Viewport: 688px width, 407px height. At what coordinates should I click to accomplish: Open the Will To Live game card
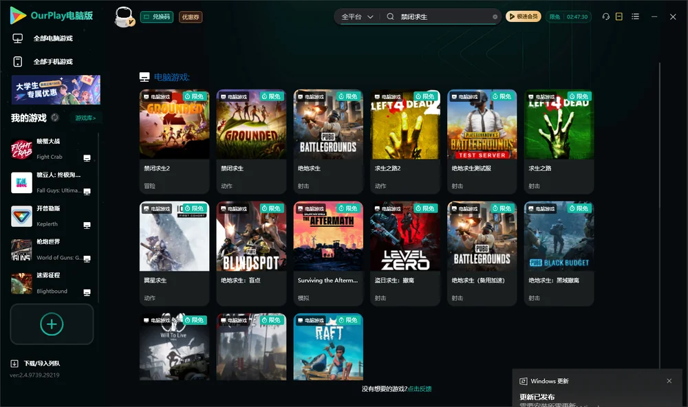[x=175, y=346]
